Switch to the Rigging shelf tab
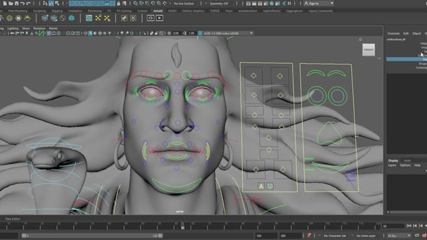Image resolution: width=427 pixels, height=240 pixels. pyautogui.click(x=57, y=11)
